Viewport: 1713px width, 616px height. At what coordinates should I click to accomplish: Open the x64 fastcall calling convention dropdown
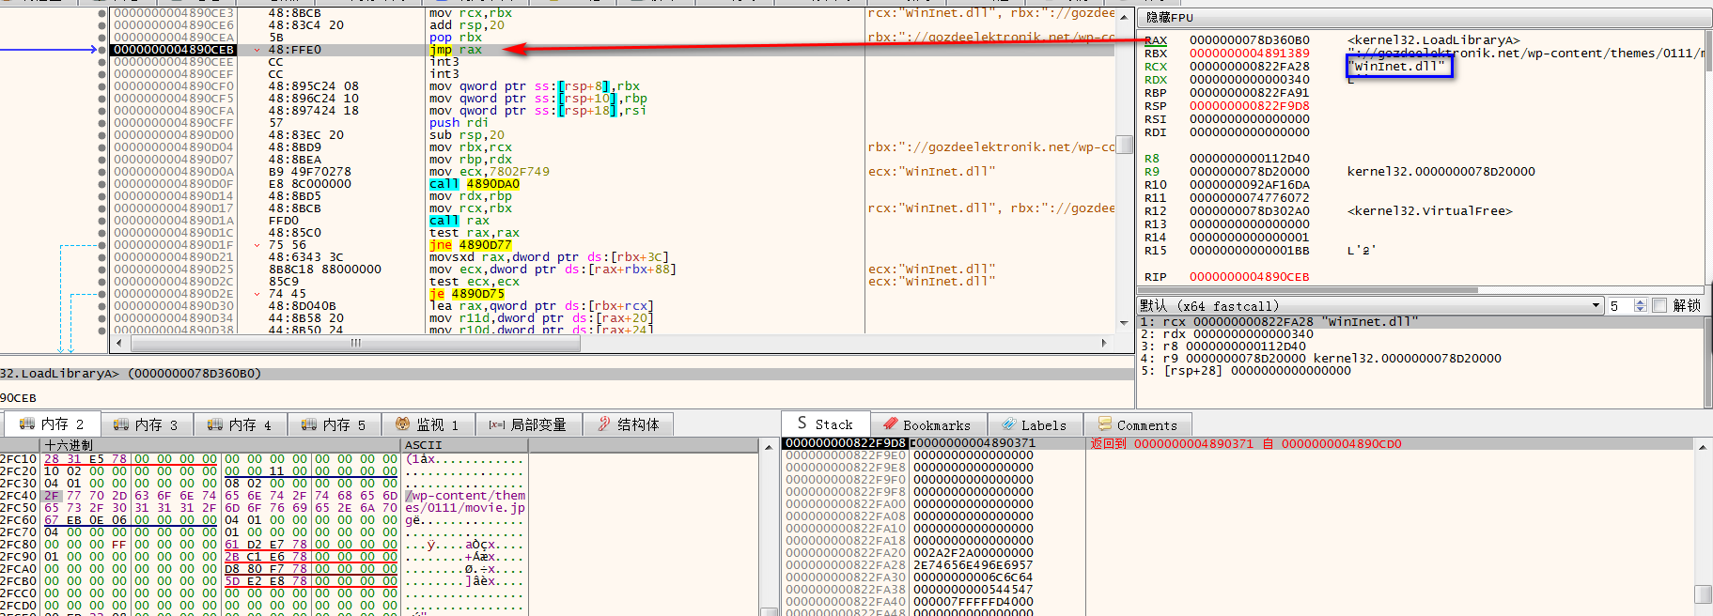click(x=1596, y=305)
